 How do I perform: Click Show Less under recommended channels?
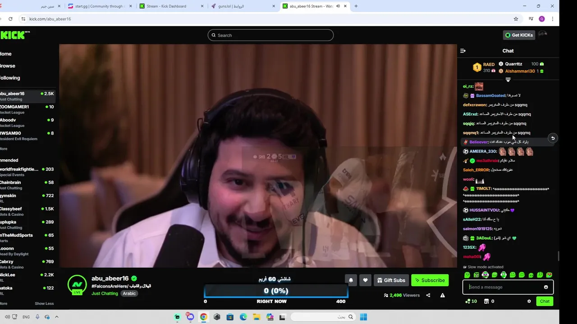(44, 303)
